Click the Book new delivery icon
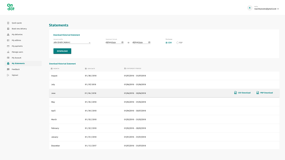This screenshot has height=160, width=285. pos(8,29)
